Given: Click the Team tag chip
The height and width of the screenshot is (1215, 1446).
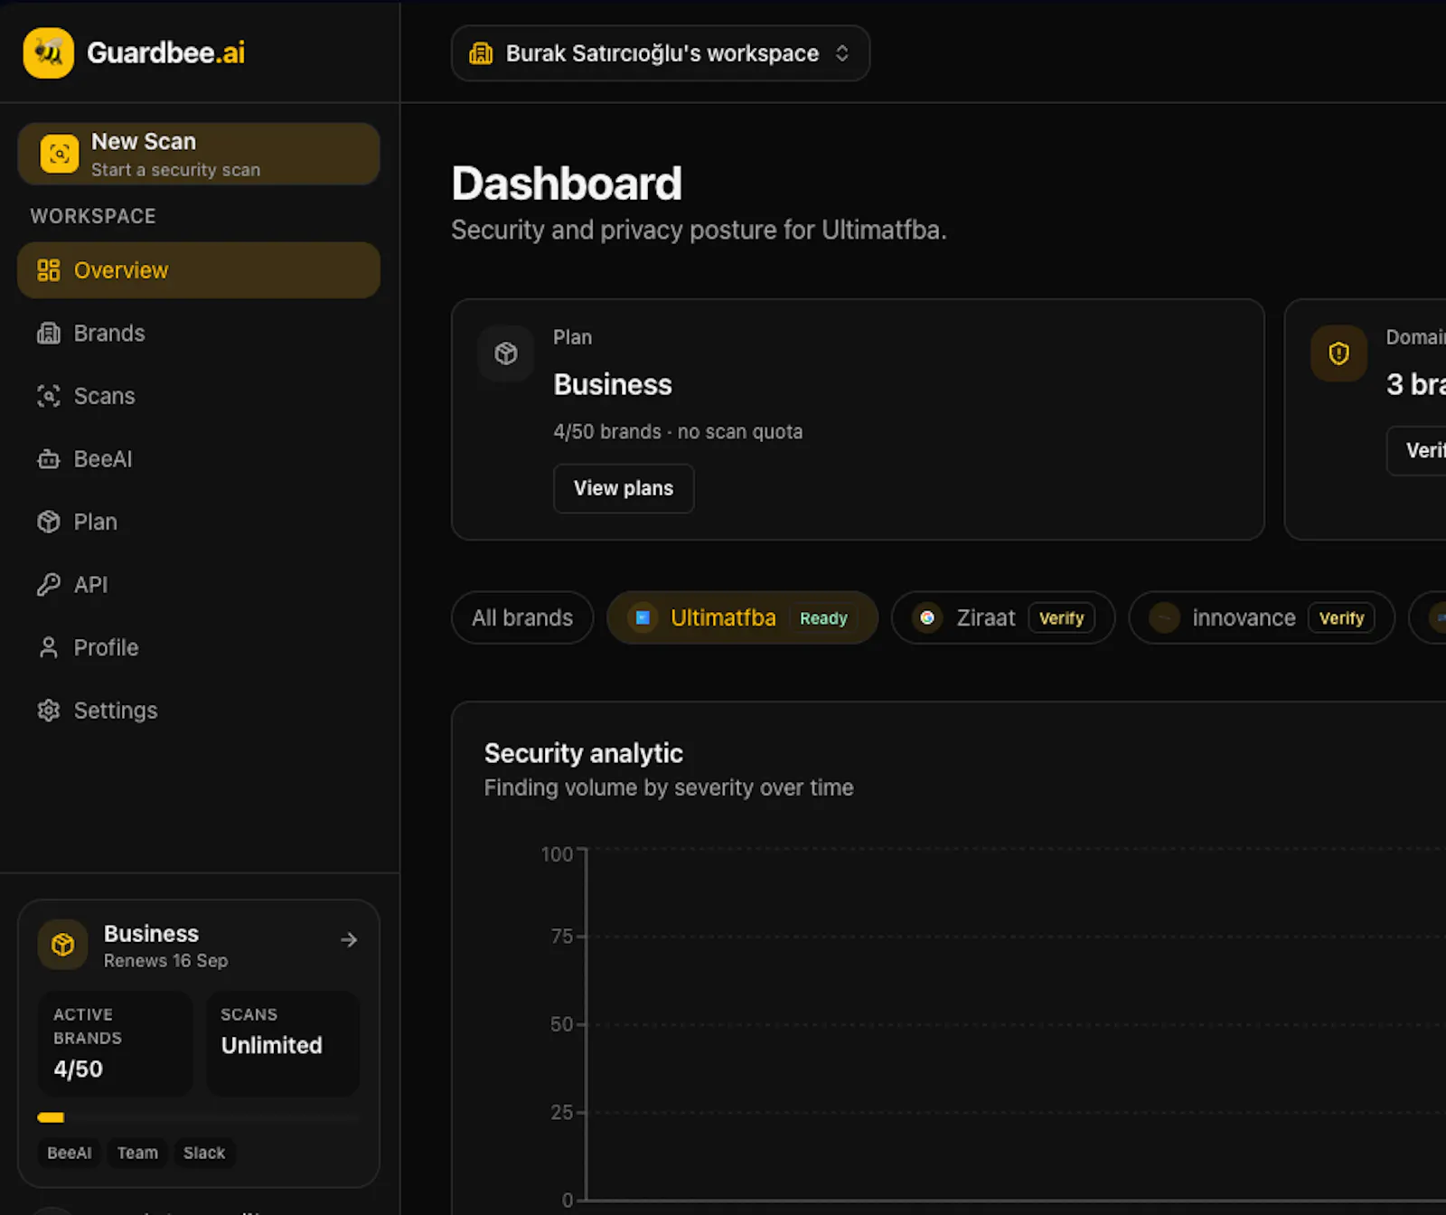Looking at the screenshot, I should 137,1153.
